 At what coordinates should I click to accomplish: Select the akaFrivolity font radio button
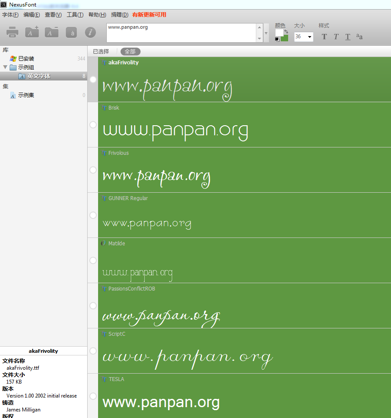tap(93, 80)
